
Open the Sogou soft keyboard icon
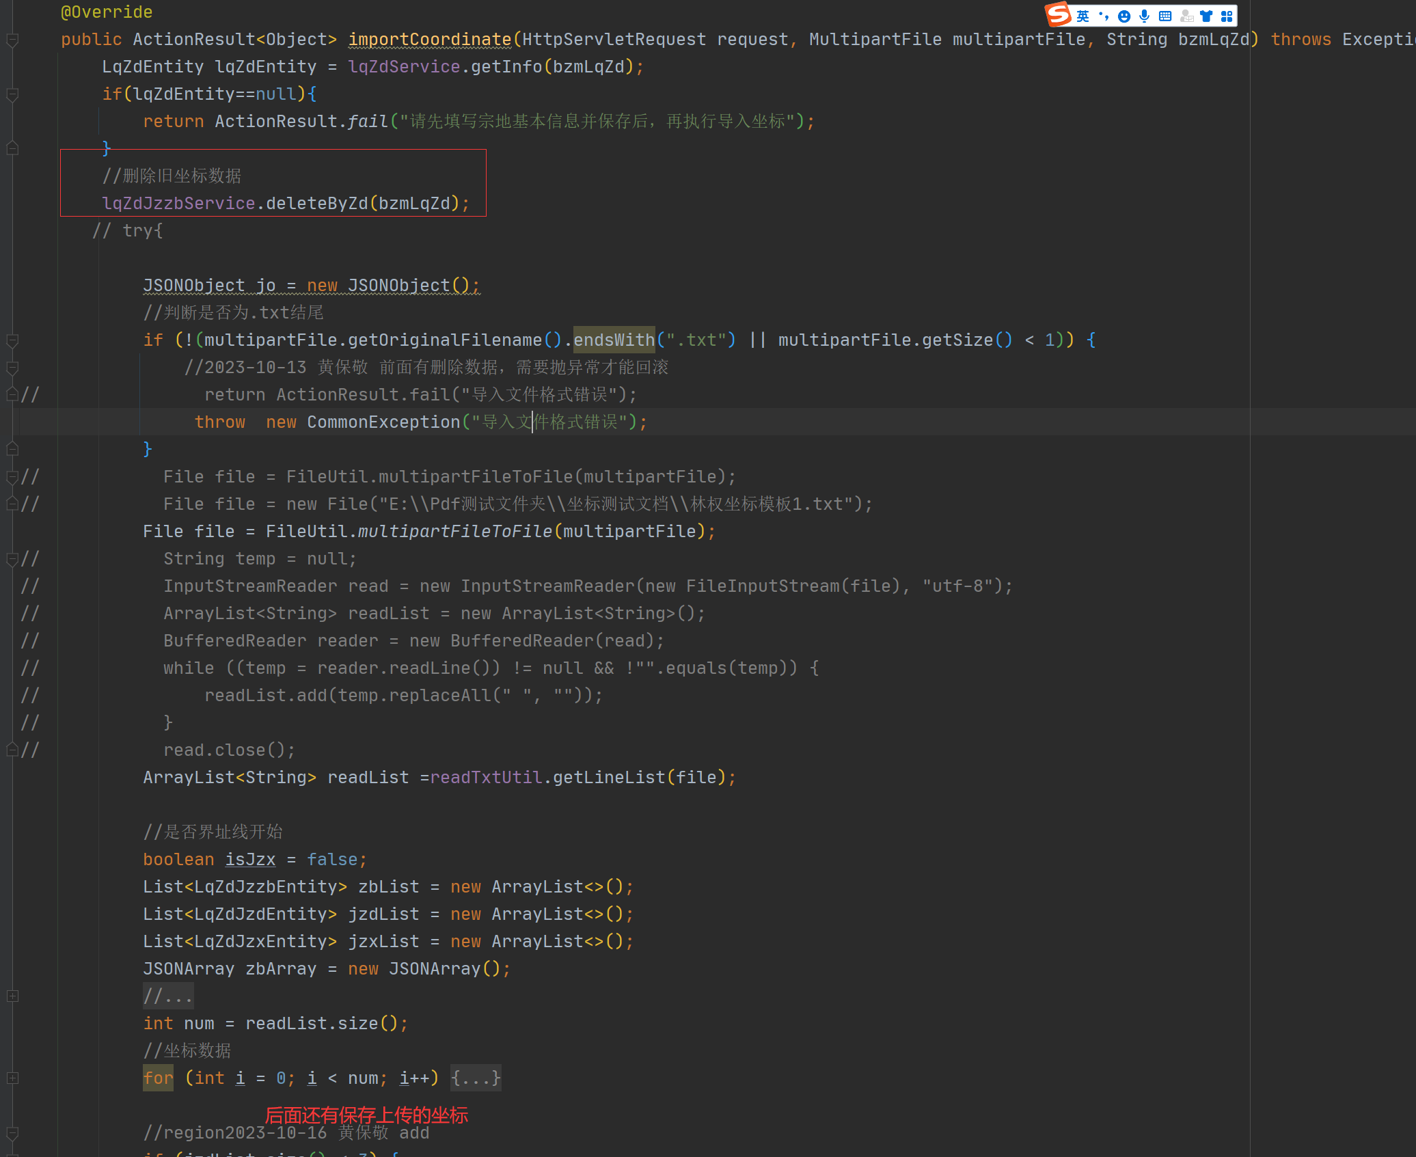coord(1165,16)
